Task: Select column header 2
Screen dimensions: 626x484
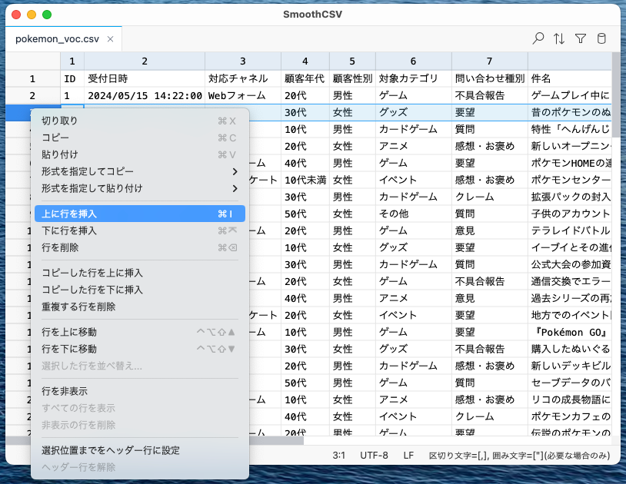Action: click(x=145, y=61)
